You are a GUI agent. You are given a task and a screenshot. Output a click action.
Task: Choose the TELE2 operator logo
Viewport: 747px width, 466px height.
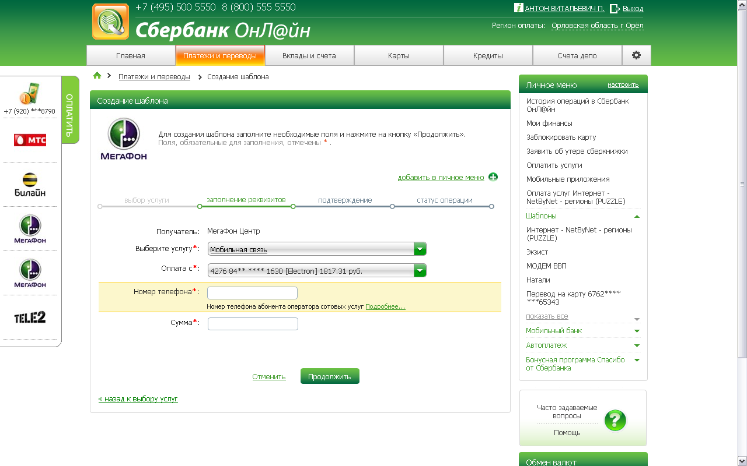30,317
